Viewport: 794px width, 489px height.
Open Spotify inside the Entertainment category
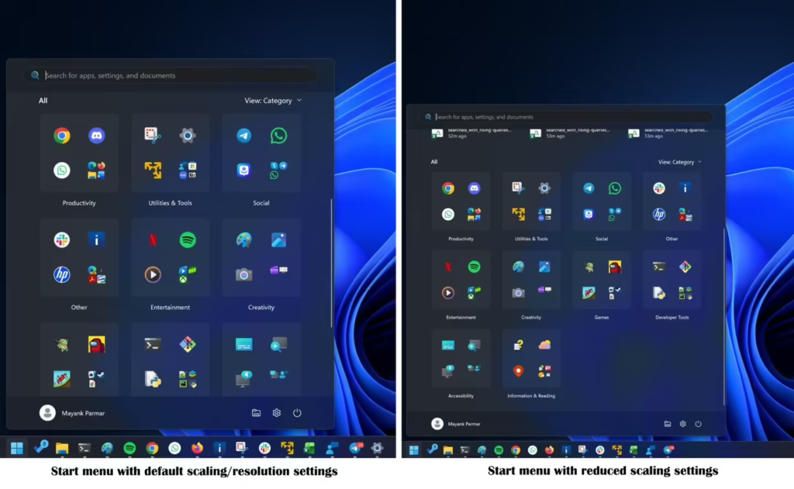[x=187, y=239]
